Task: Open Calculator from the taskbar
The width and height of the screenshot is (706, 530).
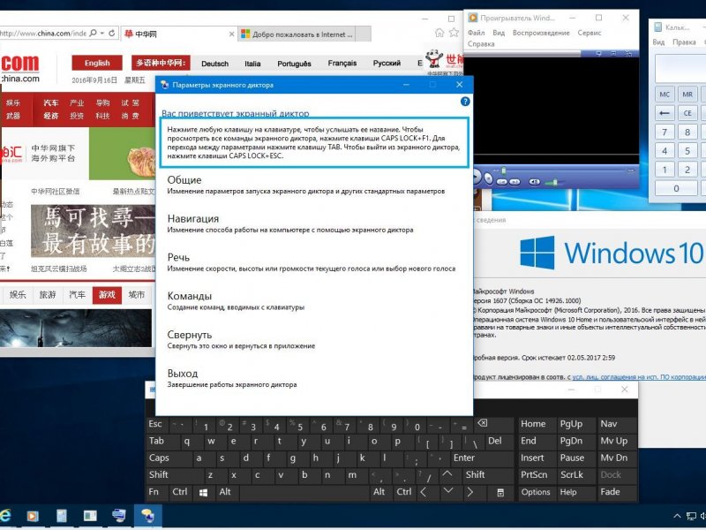Action: tap(61, 516)
